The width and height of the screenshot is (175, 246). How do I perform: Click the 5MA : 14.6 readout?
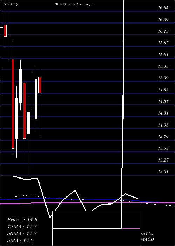tap(20, 241)
